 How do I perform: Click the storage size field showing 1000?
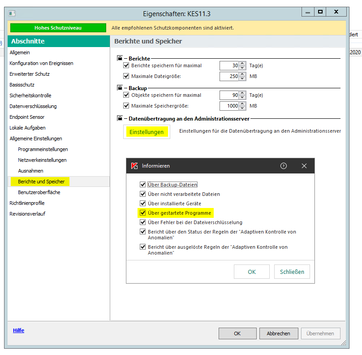(229, 106)
